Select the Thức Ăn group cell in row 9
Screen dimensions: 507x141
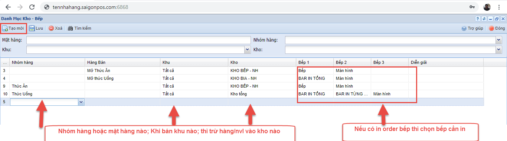pyautogui.click(x=47, y=86)
